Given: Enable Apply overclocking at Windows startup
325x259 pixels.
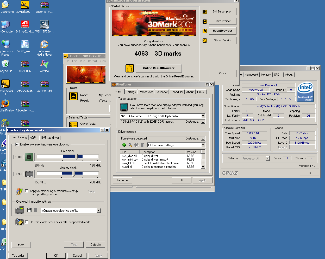Looking at the screenshot, I should 27,191.
